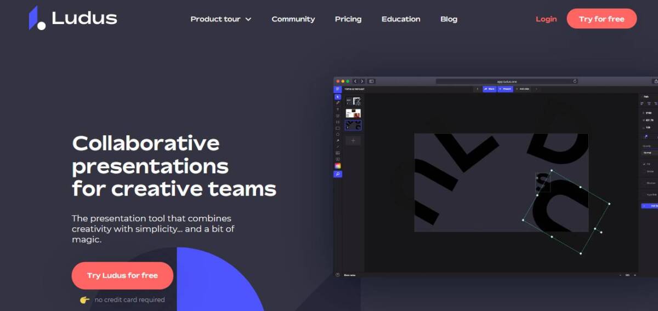
Task: Toggle the browser sidebar icon
Action: [x=371, y=81]
